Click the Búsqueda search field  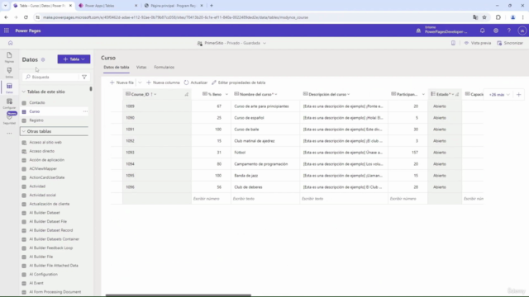pos(50,77)
